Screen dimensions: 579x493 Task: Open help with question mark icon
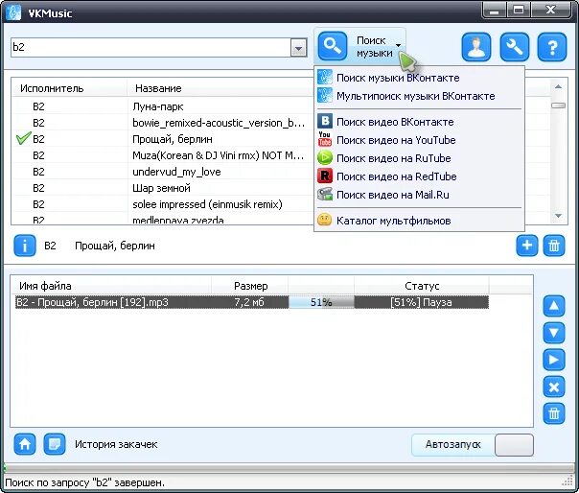551,47
